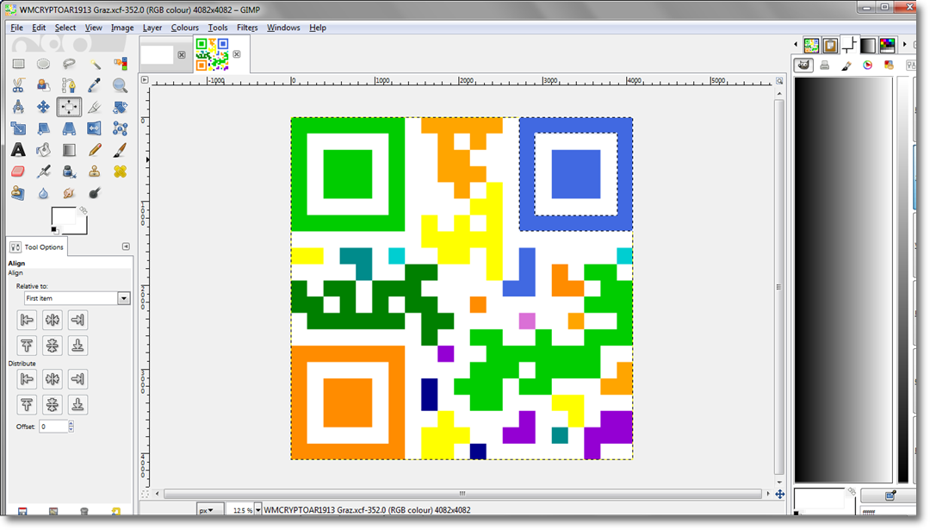Select the Fuzzy Select wand tool
The image size is (930, 530).
click(x=95, y=64)
